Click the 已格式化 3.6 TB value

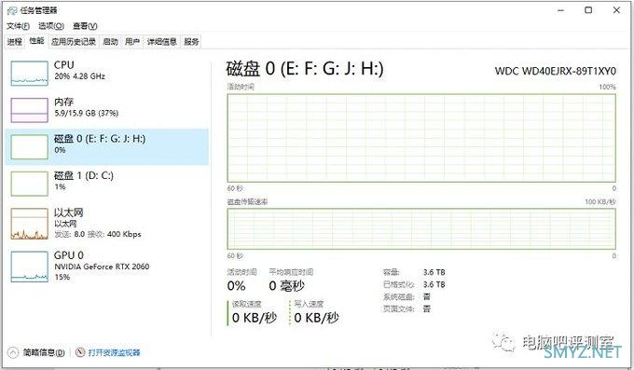pyautogui.click(x=434, y=284)
